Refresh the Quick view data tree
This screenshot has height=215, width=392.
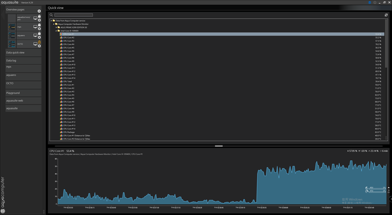(x=386, y=15)
